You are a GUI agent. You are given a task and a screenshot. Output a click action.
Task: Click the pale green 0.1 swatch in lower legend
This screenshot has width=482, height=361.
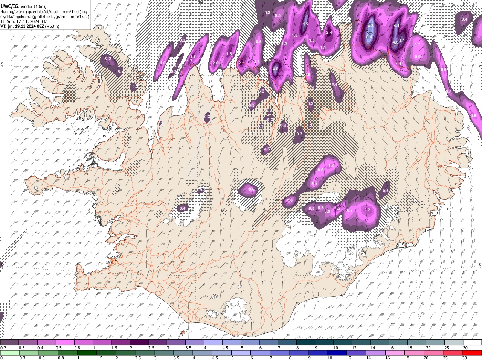pyautogui.click(x=10, y=352)
